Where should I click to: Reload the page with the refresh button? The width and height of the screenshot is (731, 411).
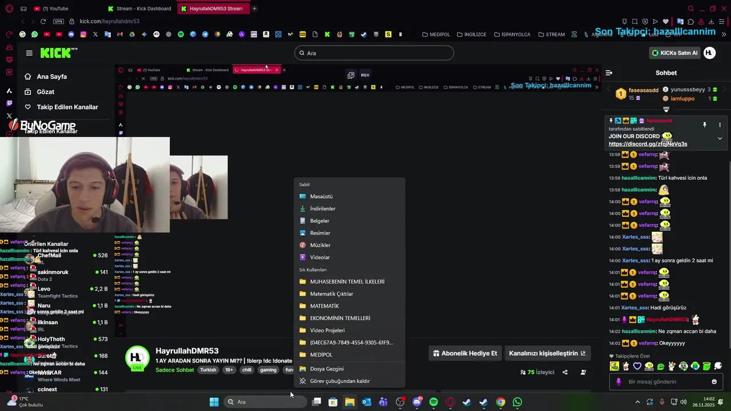coord(43,22)
